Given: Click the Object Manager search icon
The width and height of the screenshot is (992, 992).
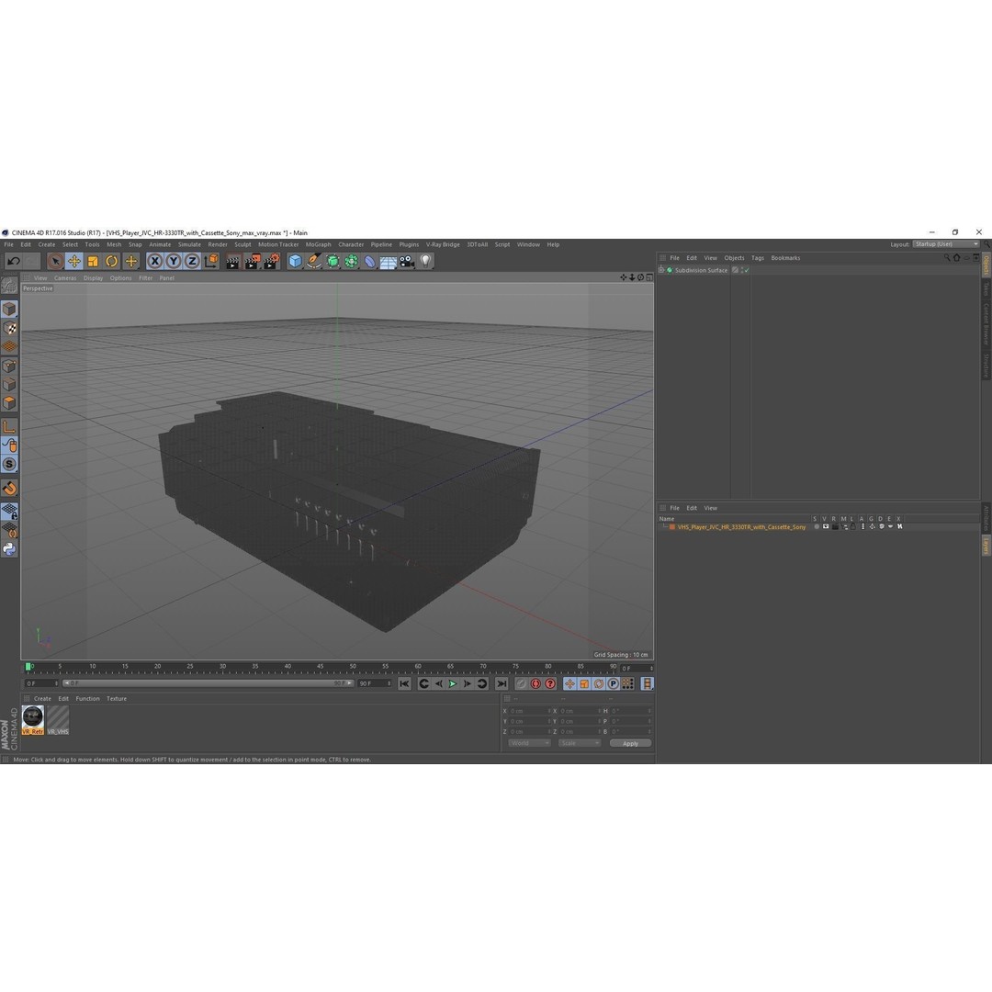Looking at the screenshot, I should (947, 258).
